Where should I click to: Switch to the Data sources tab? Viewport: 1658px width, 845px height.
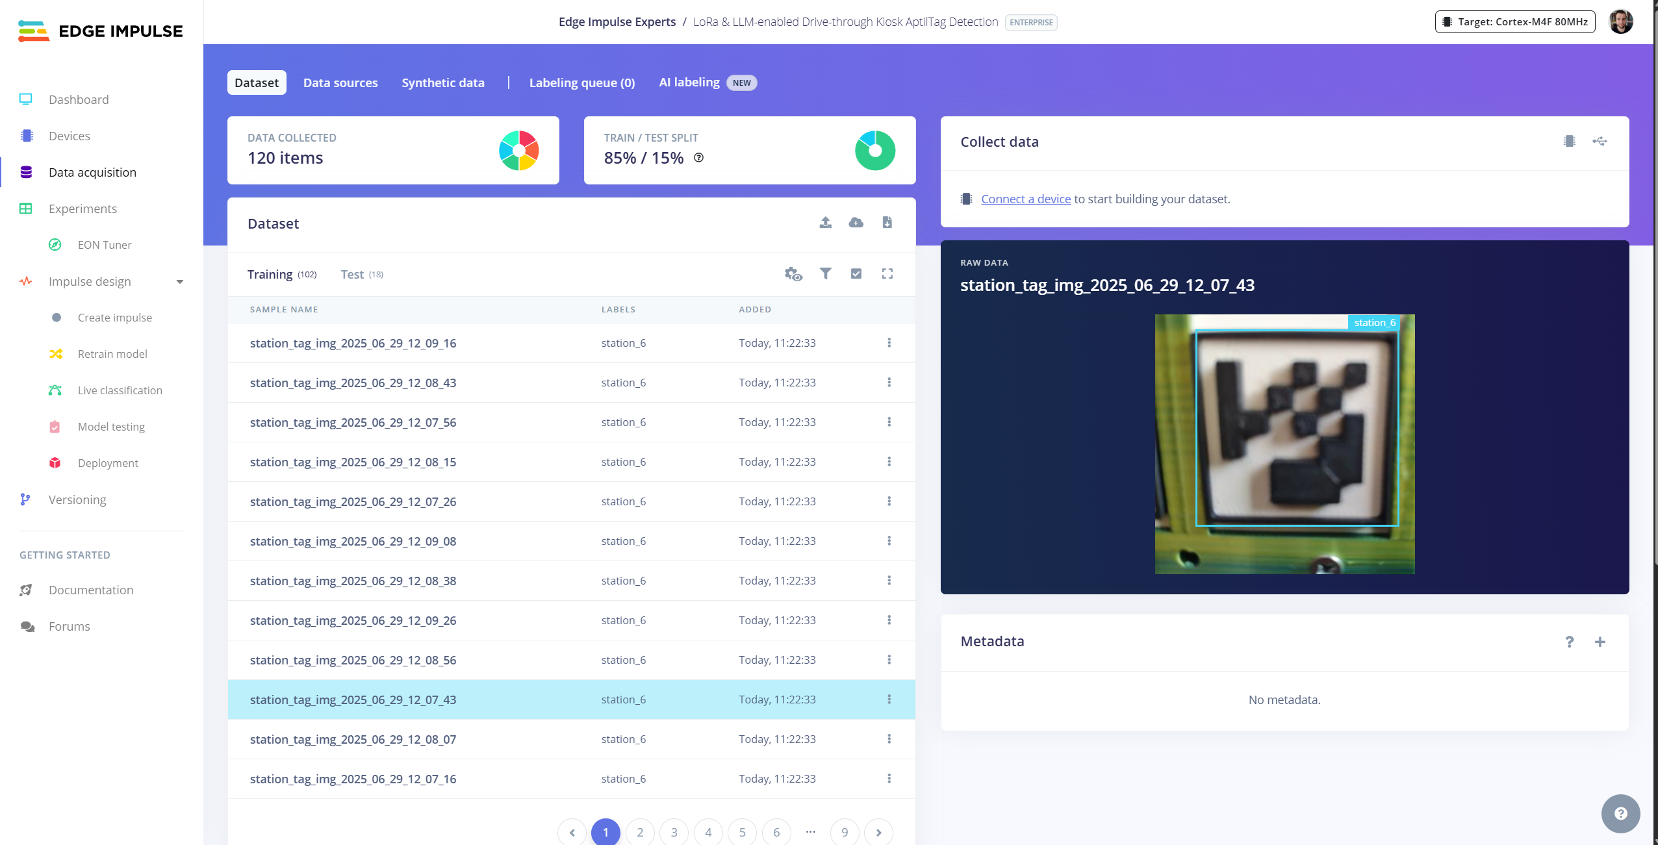(x=340, y=82)
